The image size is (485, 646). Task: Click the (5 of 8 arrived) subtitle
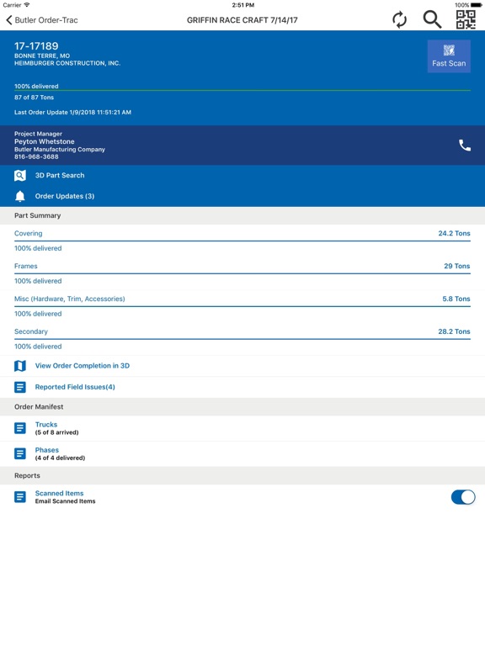(x=57, y=432)
